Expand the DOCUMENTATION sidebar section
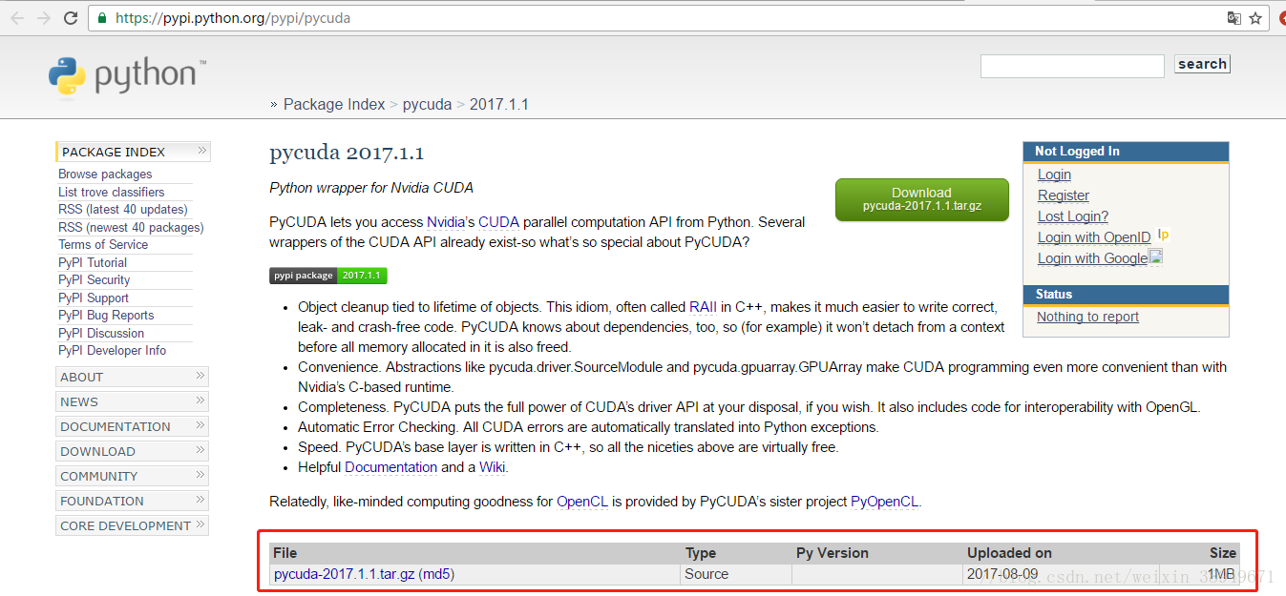Viewport: 1286px width, 596px height. [133, 426]
